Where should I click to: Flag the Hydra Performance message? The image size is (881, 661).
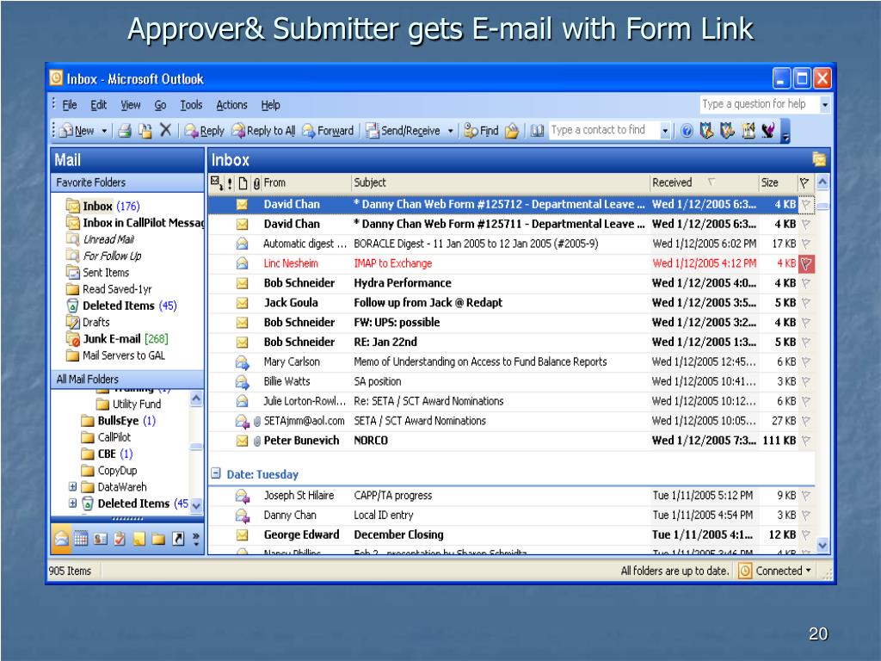pyautogui.click(x=806, y=283)
